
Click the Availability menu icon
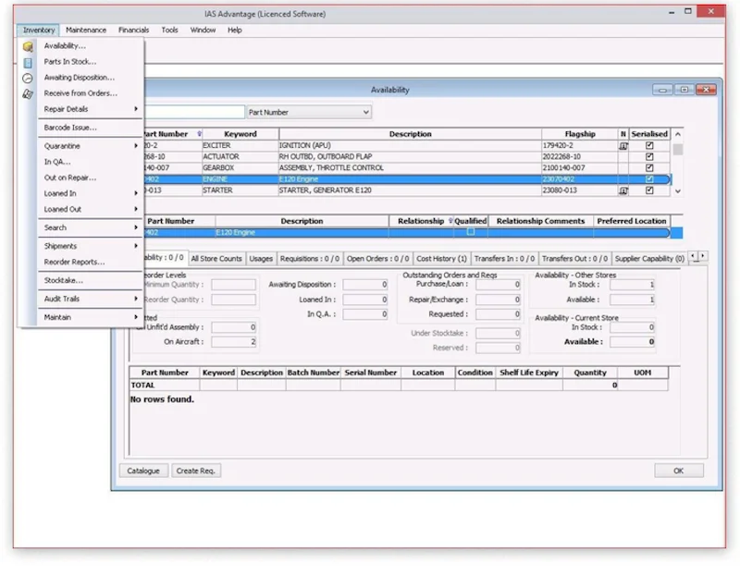point(28,46)
